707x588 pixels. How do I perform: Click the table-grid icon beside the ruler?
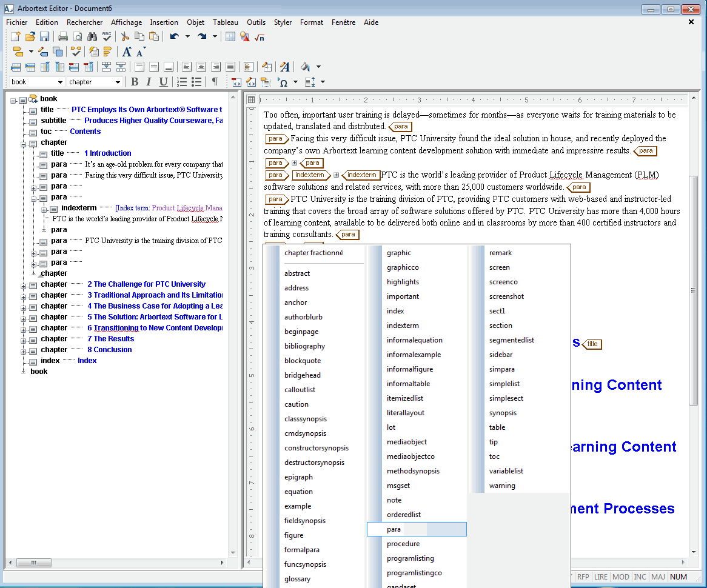pos(252,99)
